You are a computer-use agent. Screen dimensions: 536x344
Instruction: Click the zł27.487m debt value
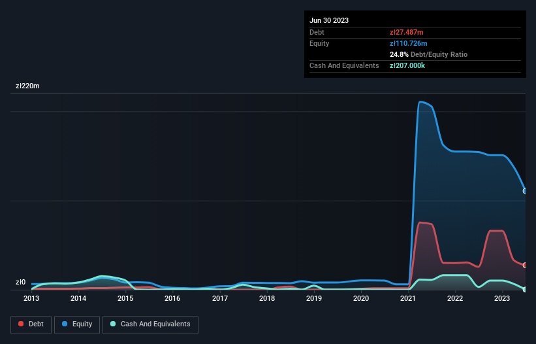(x=407, y=32)
